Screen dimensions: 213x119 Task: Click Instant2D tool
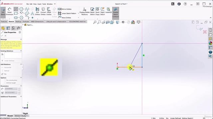click(x=108, y=10)
